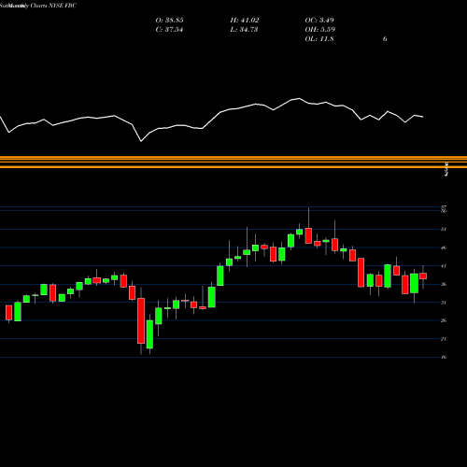Click the lowest dip of the white line
This screenshot has width=467, height=467.
[x=141, y=141]
